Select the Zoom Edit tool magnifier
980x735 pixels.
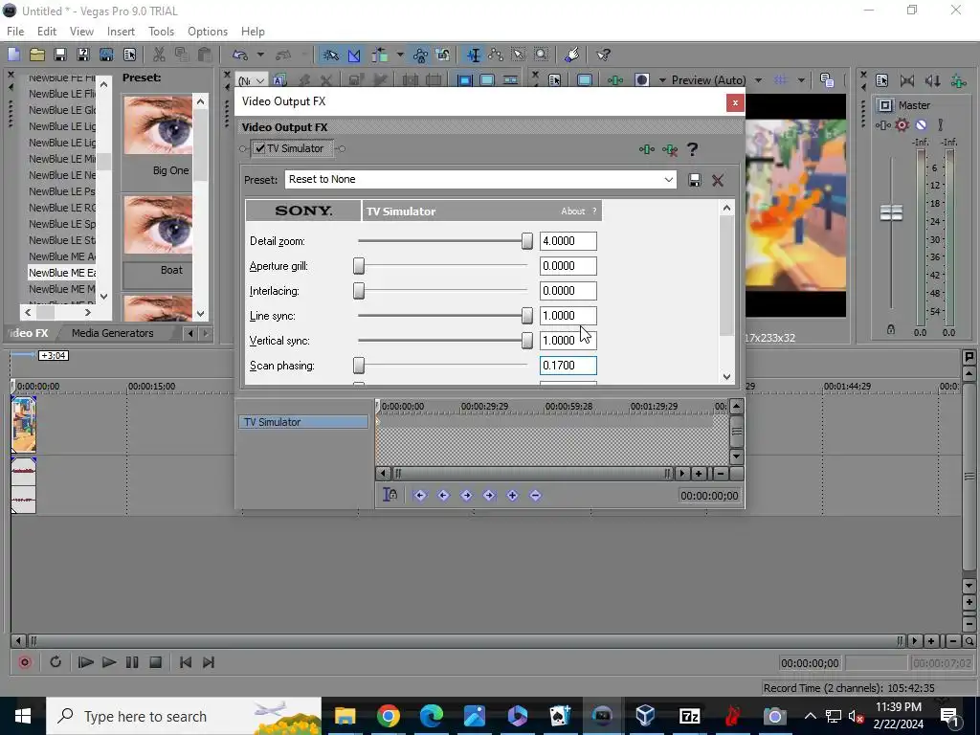point(542,55)
